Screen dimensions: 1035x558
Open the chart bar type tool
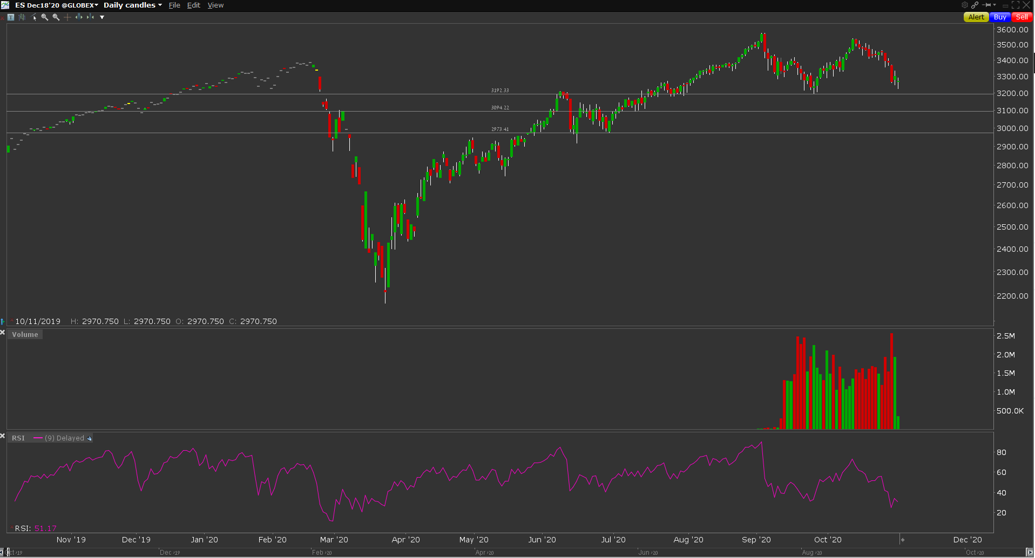pyautogui.click(x=22, y=17)
